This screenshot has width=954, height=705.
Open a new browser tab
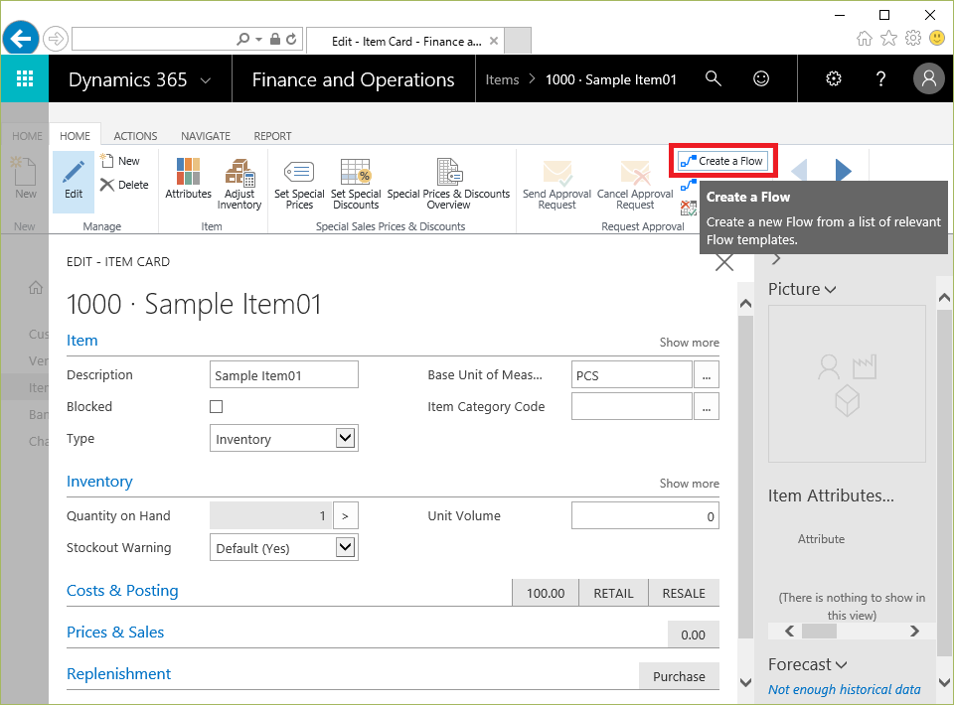click(x=518, y=41)
